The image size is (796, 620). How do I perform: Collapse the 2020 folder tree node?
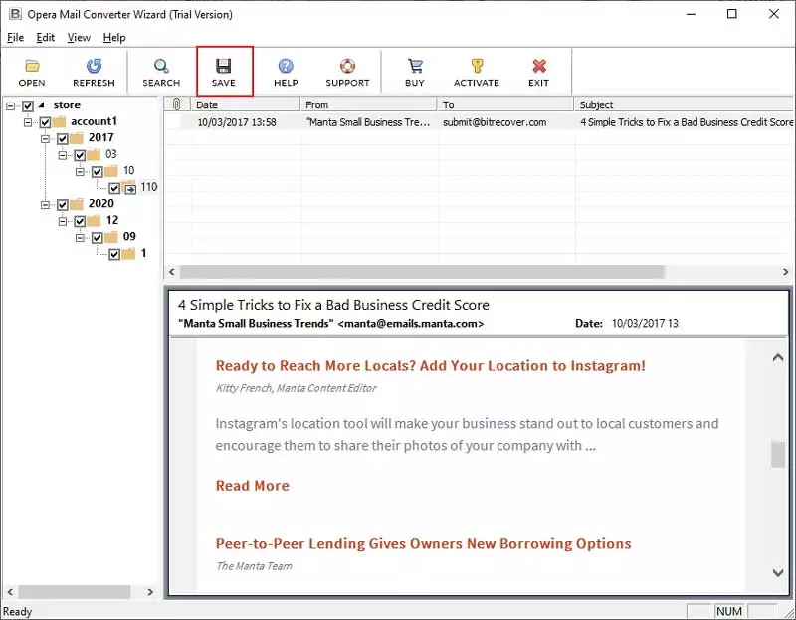click(46, 204)
